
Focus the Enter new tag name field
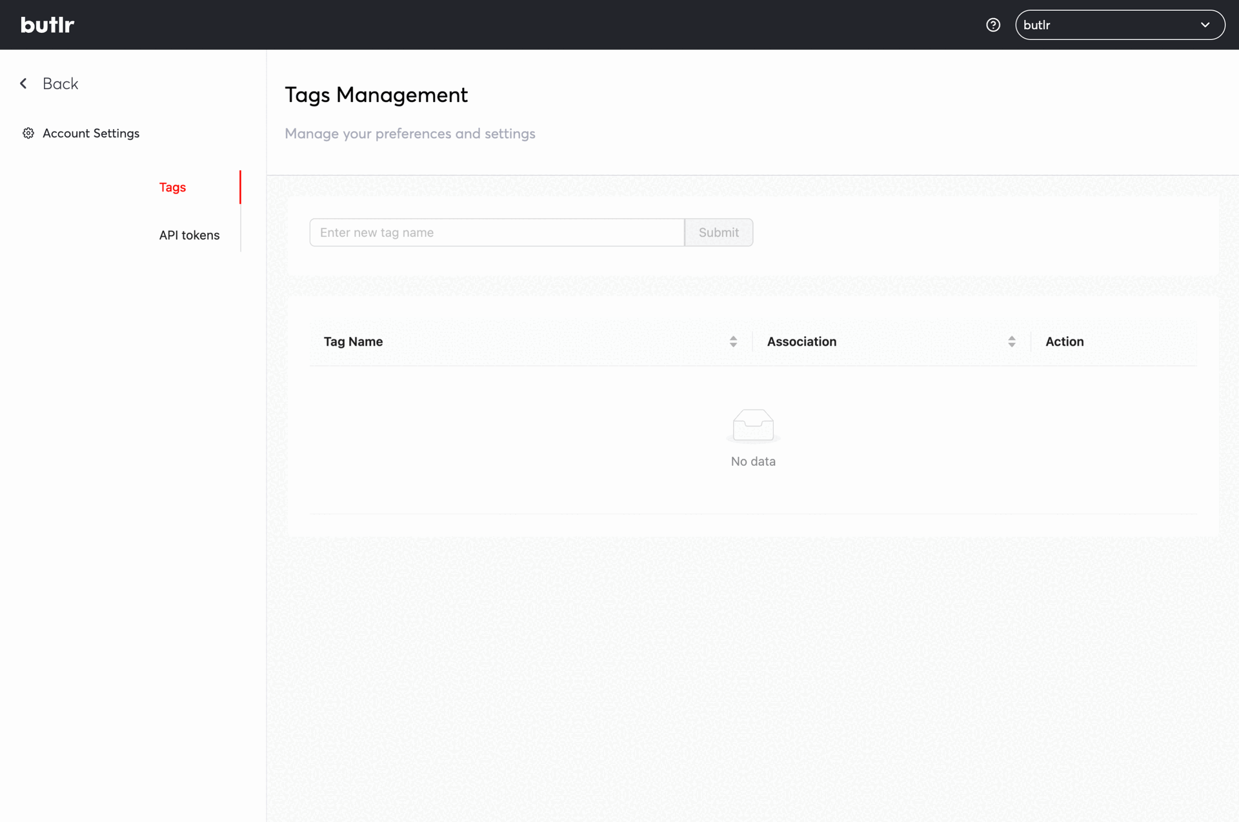pyautogui.click(x=496, y=232)
